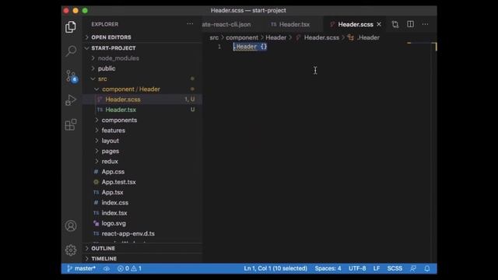Click the master branch indicator in status bar
Image resolution: width=498 pixels, height=280 pixels.
point(81,268)
